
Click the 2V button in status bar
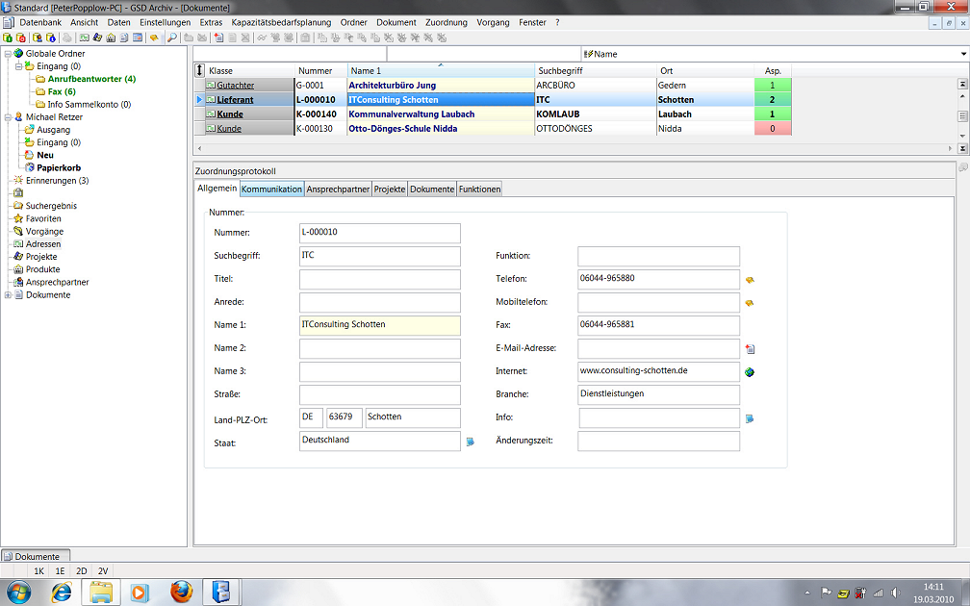[x=103, y=570]
